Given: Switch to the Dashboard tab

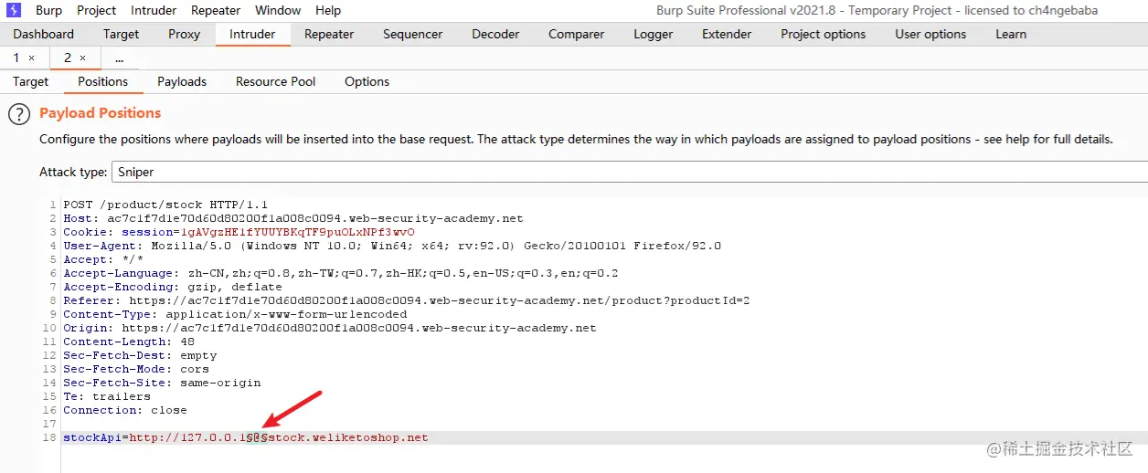Looking at the screenshot, I should pos(43,34).
